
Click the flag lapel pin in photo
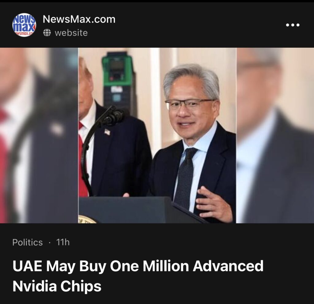(107, 132)
